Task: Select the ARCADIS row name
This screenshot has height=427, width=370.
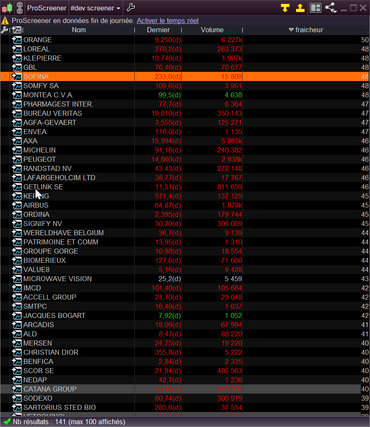Action: (39, 325)
